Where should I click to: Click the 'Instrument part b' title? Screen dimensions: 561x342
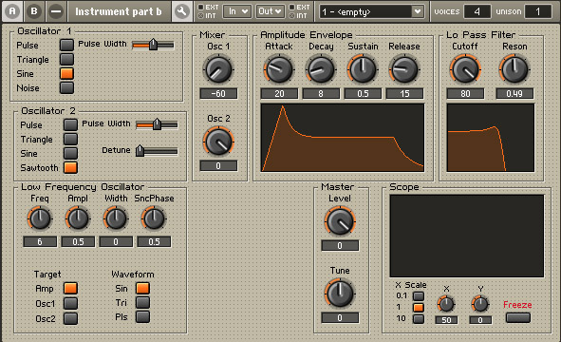click(x=119, y=11)
